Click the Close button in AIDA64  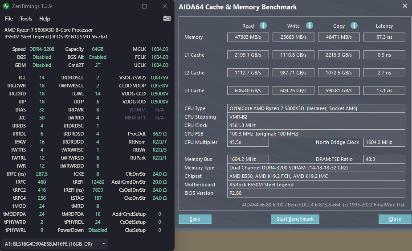(395, 219)
